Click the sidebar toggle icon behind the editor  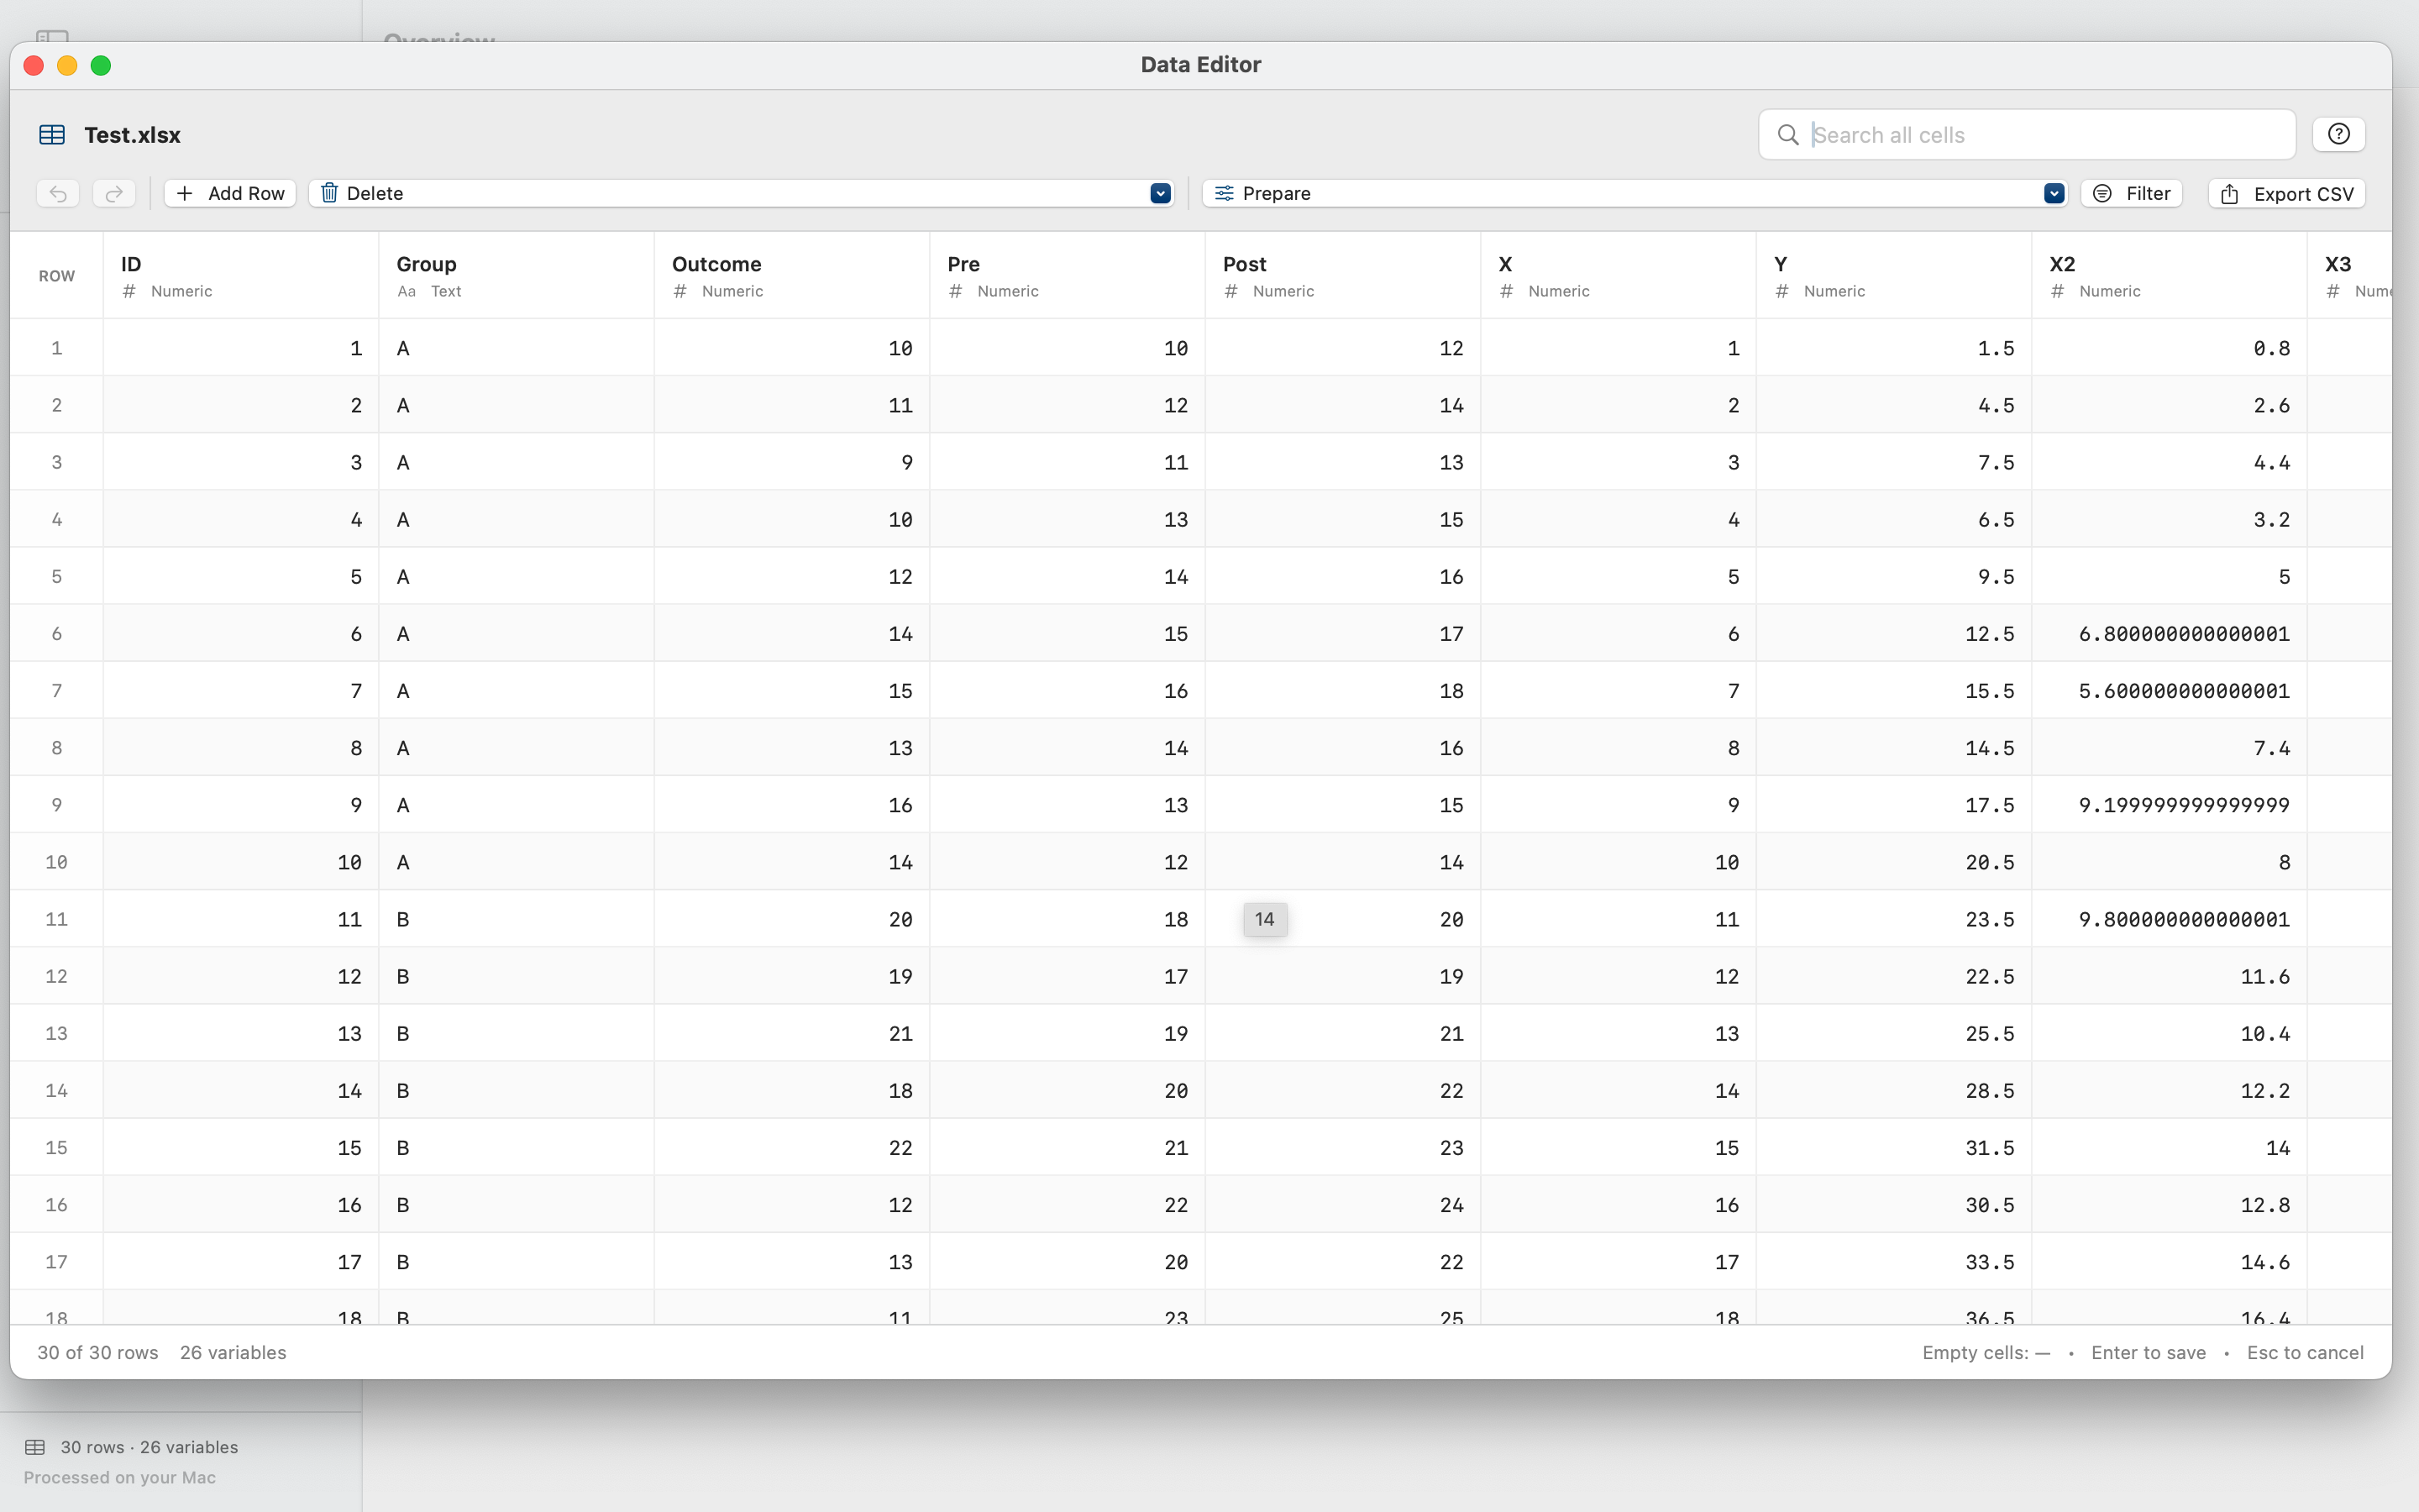click(x=52, y=36)
